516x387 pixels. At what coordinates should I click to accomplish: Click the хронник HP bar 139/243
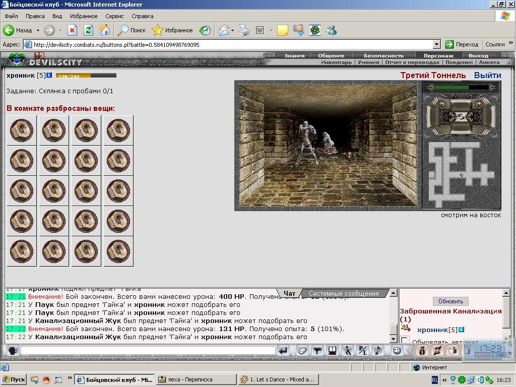[x=86, y=76]
